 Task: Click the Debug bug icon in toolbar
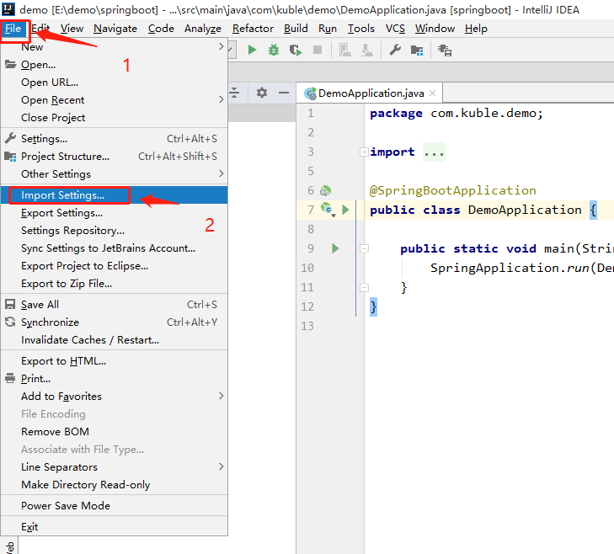(274, 51)
